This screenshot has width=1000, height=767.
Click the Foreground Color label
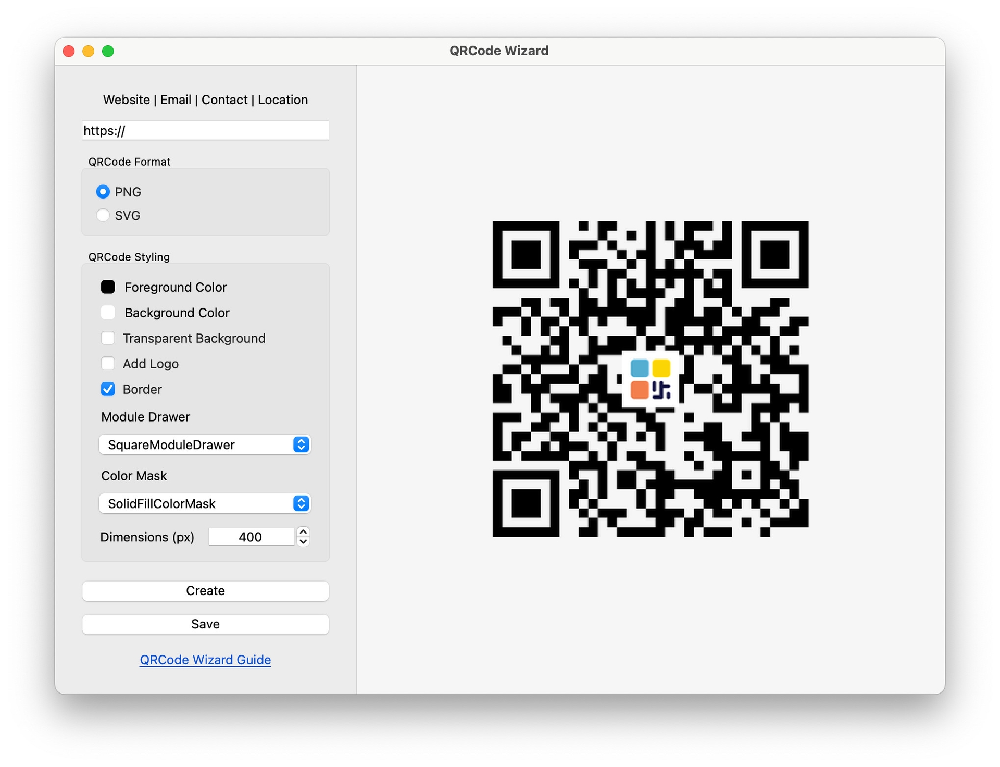176,287
